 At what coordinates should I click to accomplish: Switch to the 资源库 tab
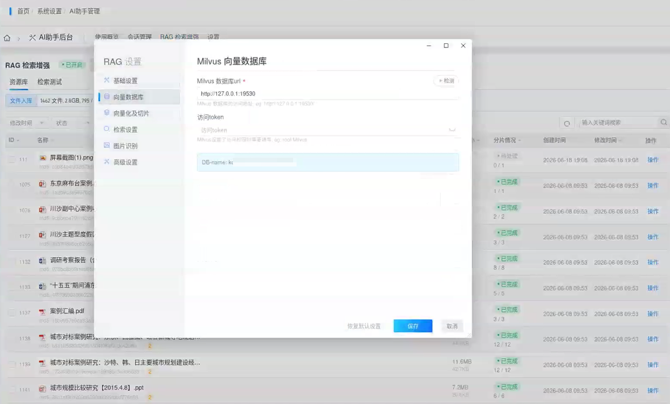point(18,82)
